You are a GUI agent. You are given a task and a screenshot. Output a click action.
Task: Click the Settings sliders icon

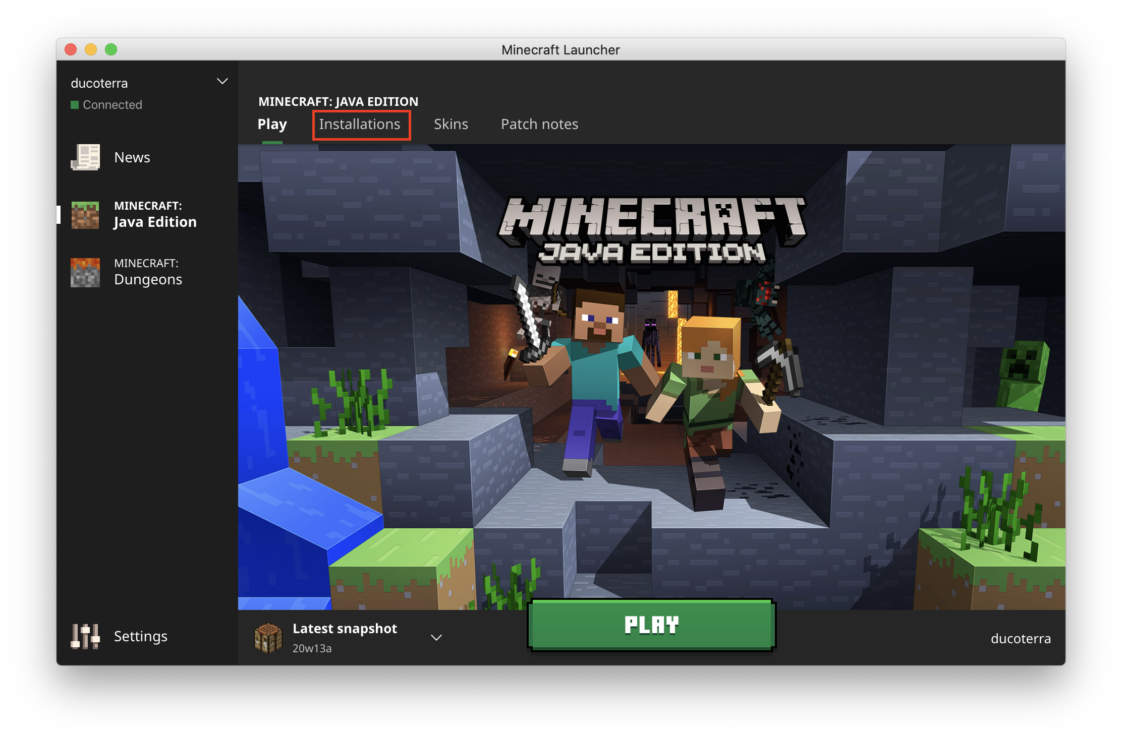(85, 636)
